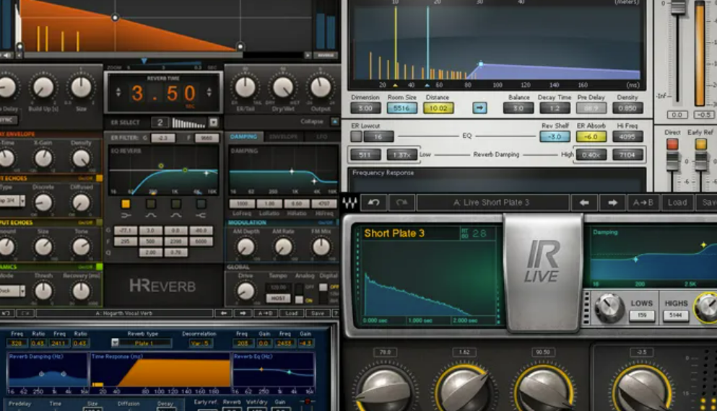717x411 pixels.
Task: Click the Direct fader handle
Action: click(x=672, y=162)
